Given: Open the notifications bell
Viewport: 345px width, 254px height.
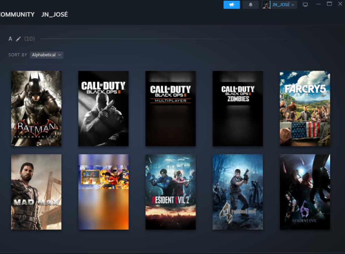Looking at the screenshot, I should [250, 4].
